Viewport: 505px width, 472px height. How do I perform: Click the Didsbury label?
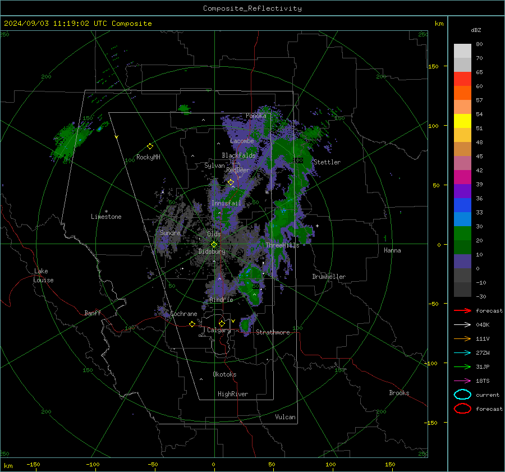[x=212, y=251]
